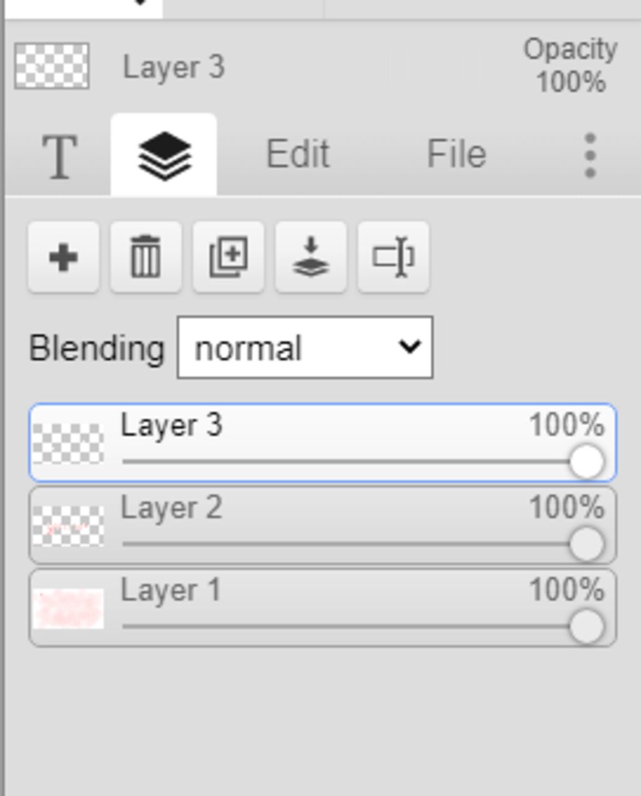Click the Opacity 100% label at top
The height and width of the screenshot is (796, 641).
point(570,66)
